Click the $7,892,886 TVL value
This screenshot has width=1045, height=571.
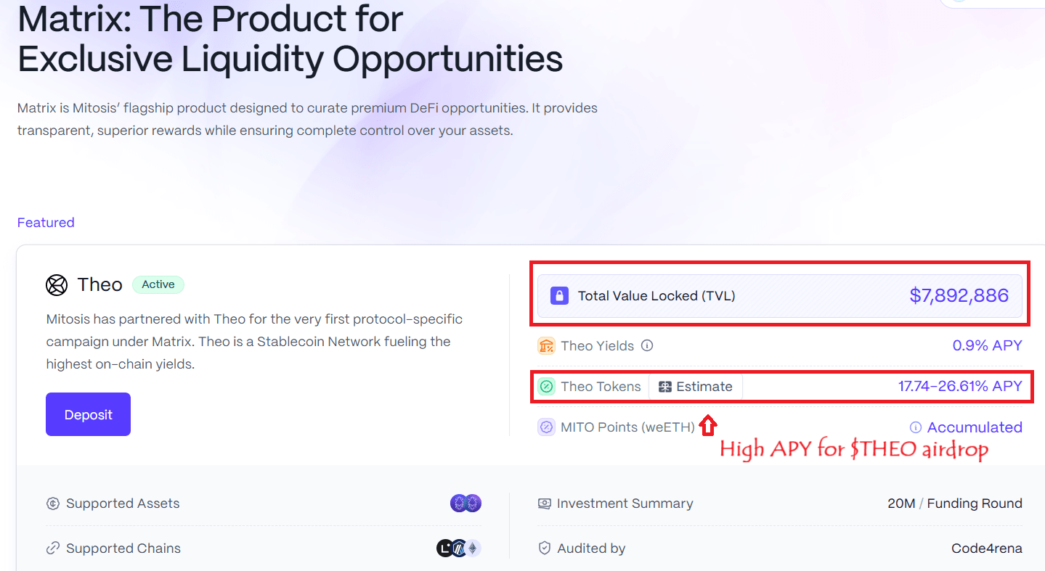[959, 295]
